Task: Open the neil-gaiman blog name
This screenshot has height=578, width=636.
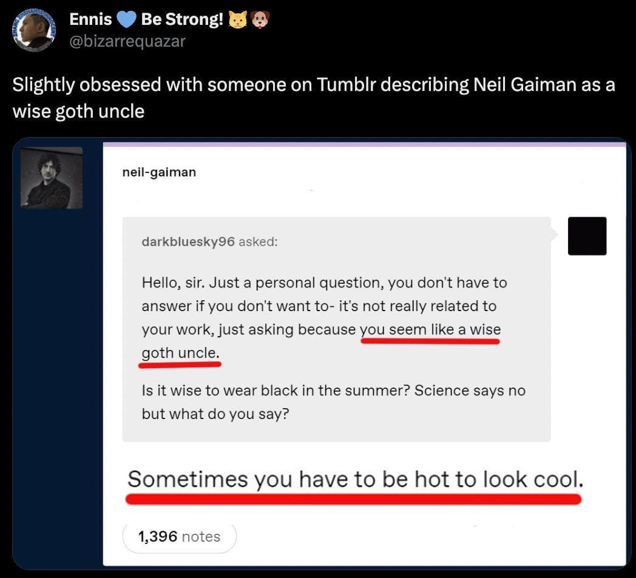Action: pyautogui.click(x=159, y=172)
